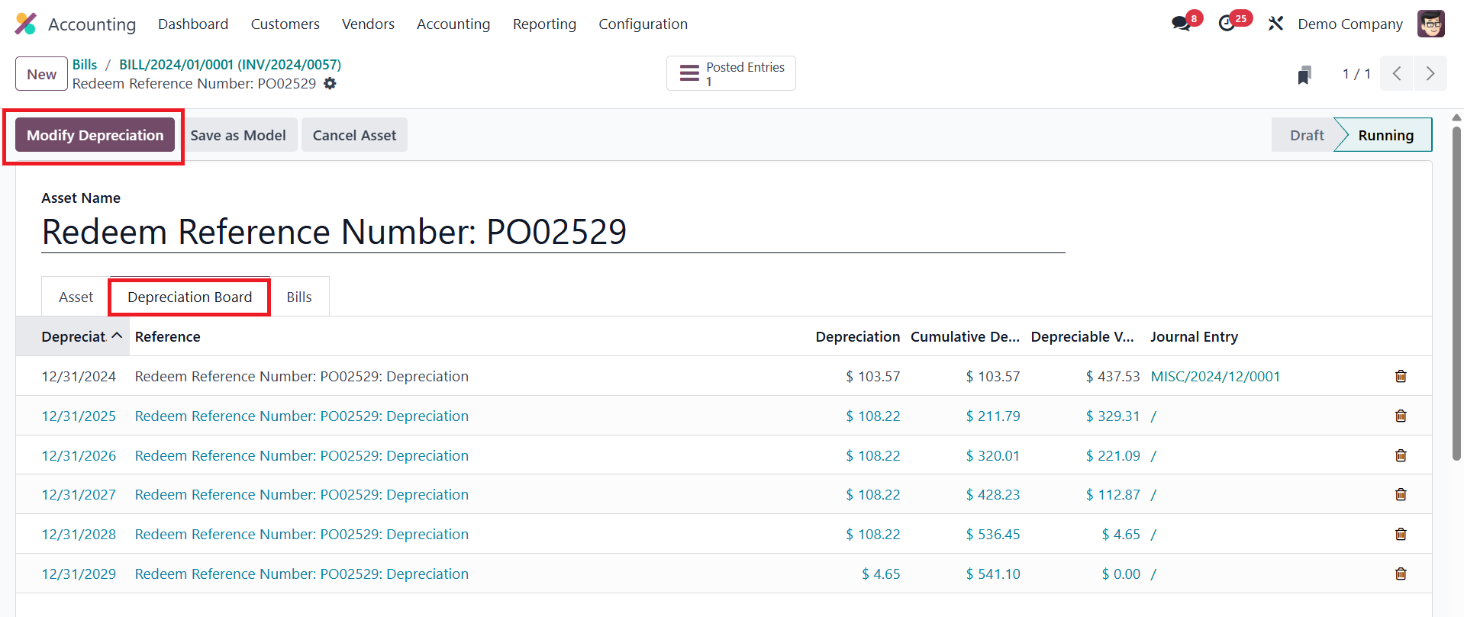Open the Demo Company switcher
This screenshot has height=617, width=1464.
(1350, 24)
